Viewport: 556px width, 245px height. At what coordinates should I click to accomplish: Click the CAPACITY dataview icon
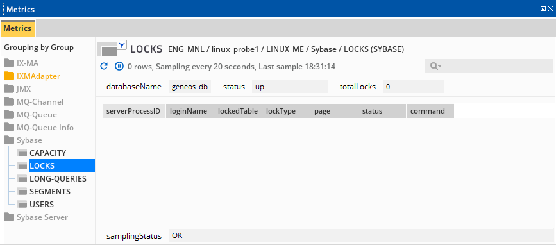(22, 153)
